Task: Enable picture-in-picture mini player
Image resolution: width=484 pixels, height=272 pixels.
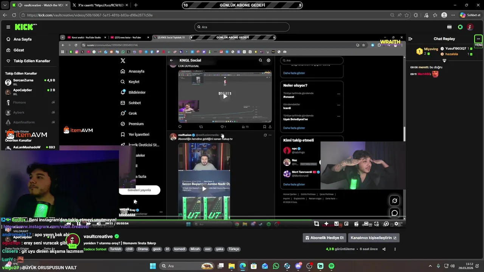Action: 346,224
